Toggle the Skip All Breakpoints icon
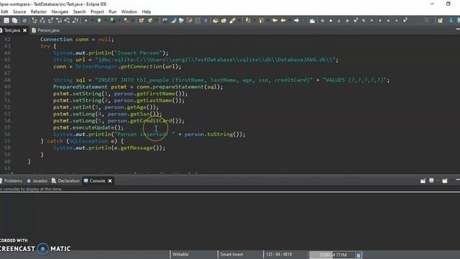 [x=24, y=21]
